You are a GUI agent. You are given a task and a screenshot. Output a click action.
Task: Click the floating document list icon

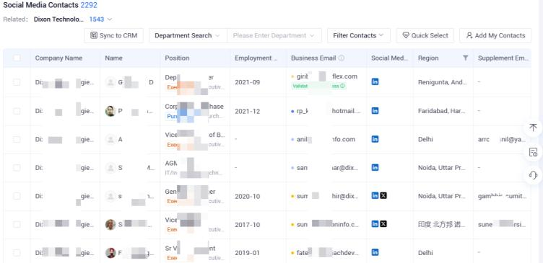534,152
